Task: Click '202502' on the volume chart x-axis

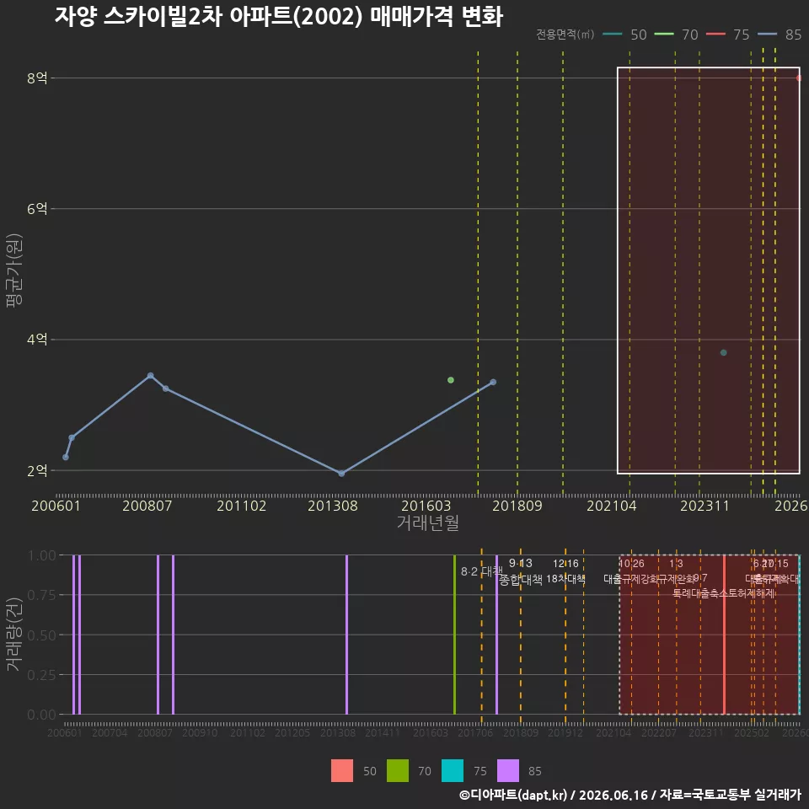Action: click(752, 732)
